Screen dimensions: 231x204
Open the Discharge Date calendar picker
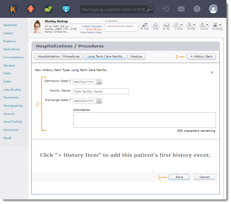(x=99, y=101)
